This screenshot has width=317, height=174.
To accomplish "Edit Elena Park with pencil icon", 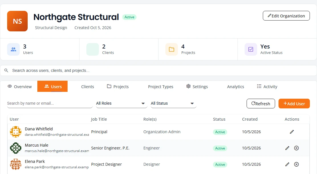I will (x=287, y=164).
